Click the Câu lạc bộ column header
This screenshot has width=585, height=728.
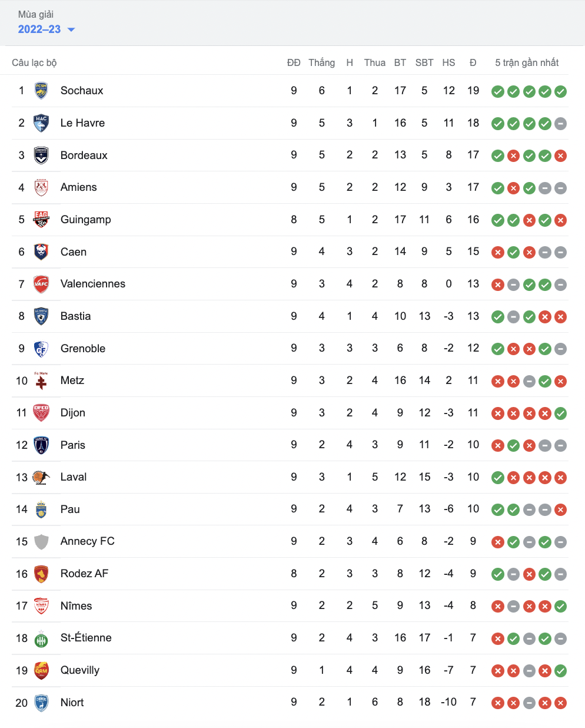pos(34,63)
